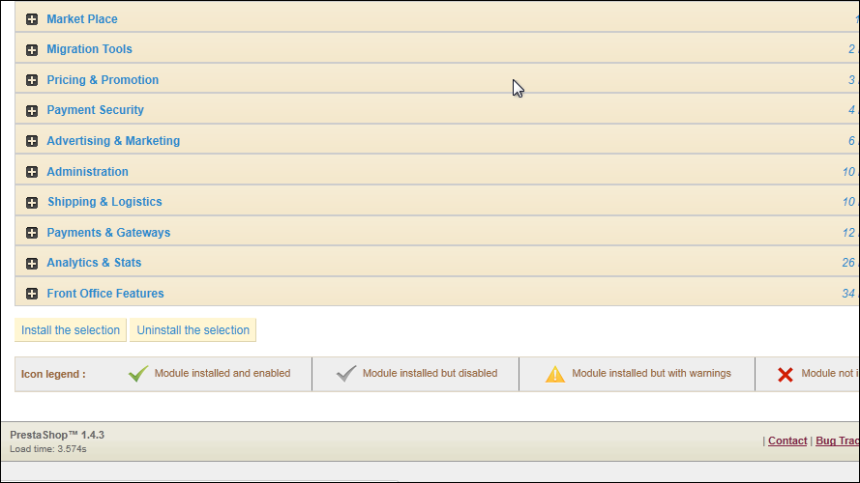Click Install the selection button

tap(71, 330)
